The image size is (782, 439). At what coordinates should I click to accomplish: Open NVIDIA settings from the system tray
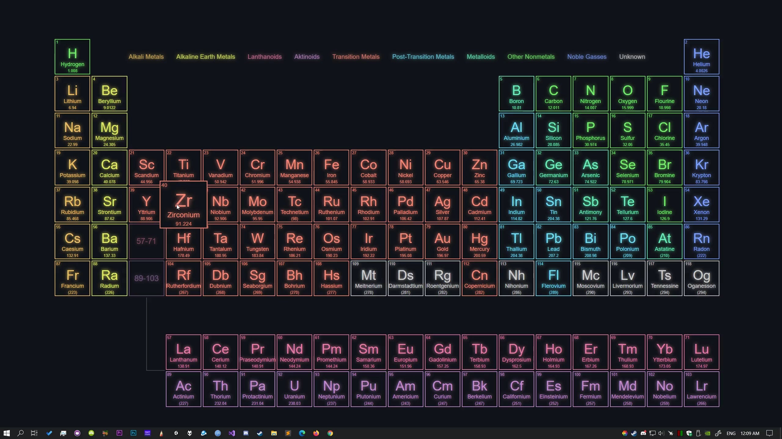(x=707, y=433)
